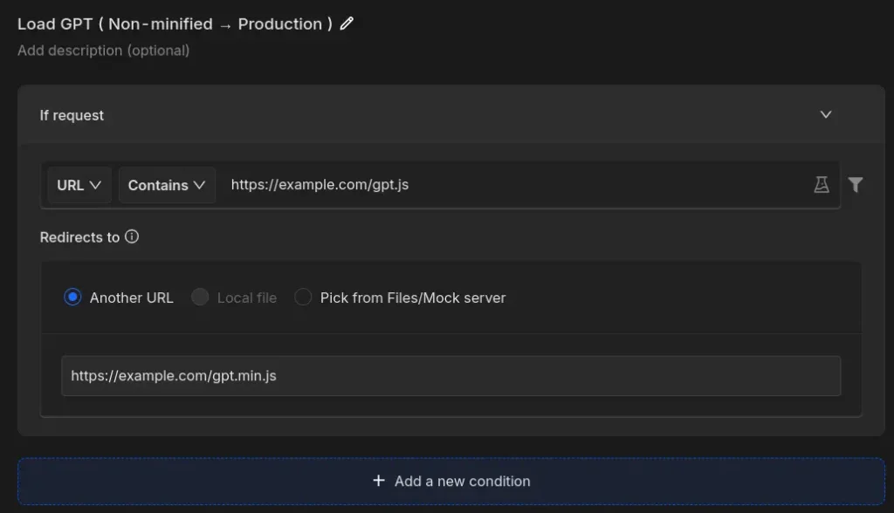The image size is (894, 513).
Task: Open the test URL condition flask icon
Action: (821, 185)
